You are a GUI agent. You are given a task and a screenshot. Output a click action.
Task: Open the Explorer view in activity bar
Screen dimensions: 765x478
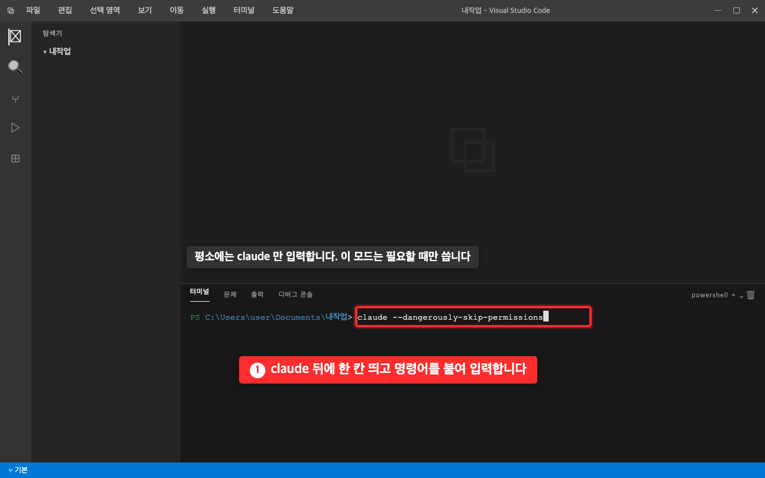coord(15,36)
